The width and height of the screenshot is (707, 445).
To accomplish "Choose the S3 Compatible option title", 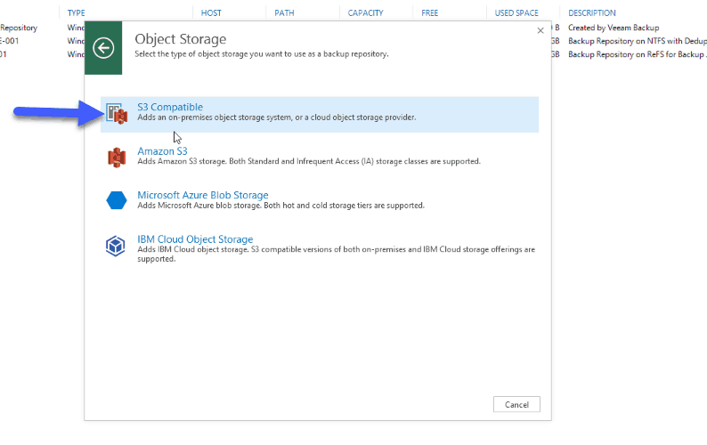I will pos(170,107).
